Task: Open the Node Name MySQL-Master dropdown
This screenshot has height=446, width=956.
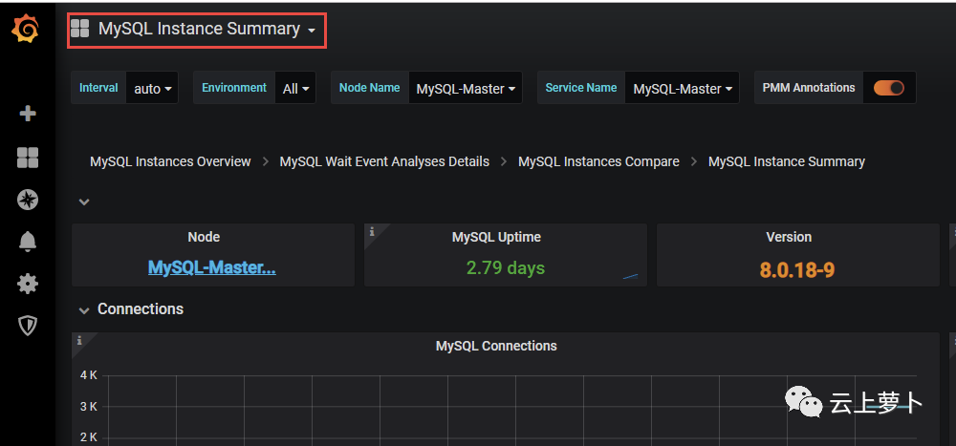Action: [x=466, y=88]
